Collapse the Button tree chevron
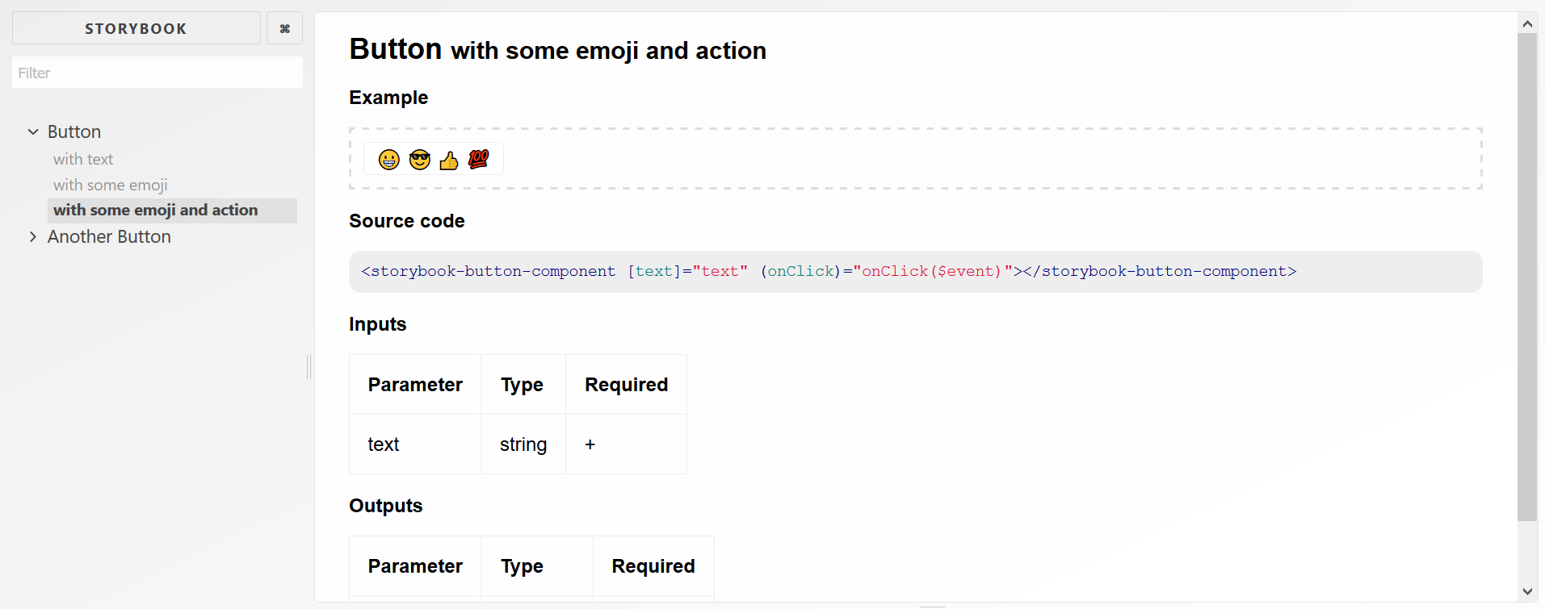The width and height of the screenshot is (1545, 609). [x=33, y=131]
